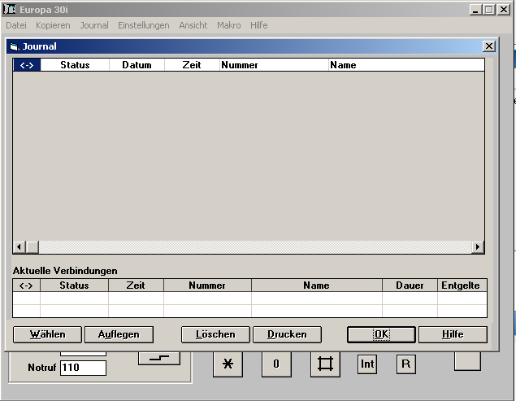Select the Journal table direction <-> column header
This screenshot has height=401, width=516.
(x=27, y=65)
